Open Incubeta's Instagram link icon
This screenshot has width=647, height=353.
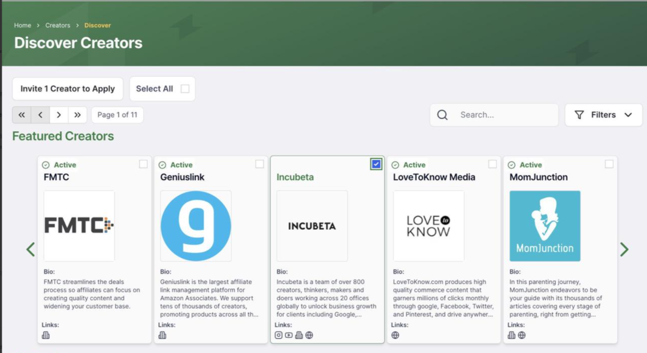(279, 335)
